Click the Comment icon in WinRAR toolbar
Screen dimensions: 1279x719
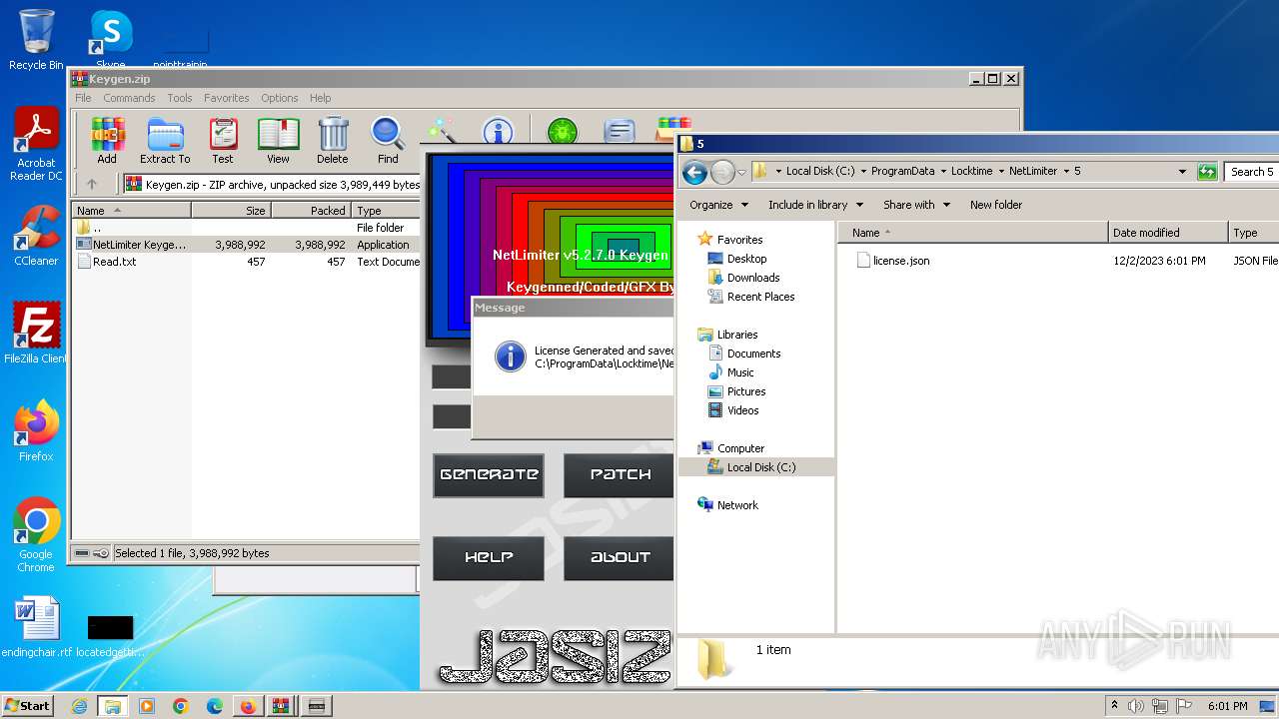pyautogui.click(x=620, y=131)
